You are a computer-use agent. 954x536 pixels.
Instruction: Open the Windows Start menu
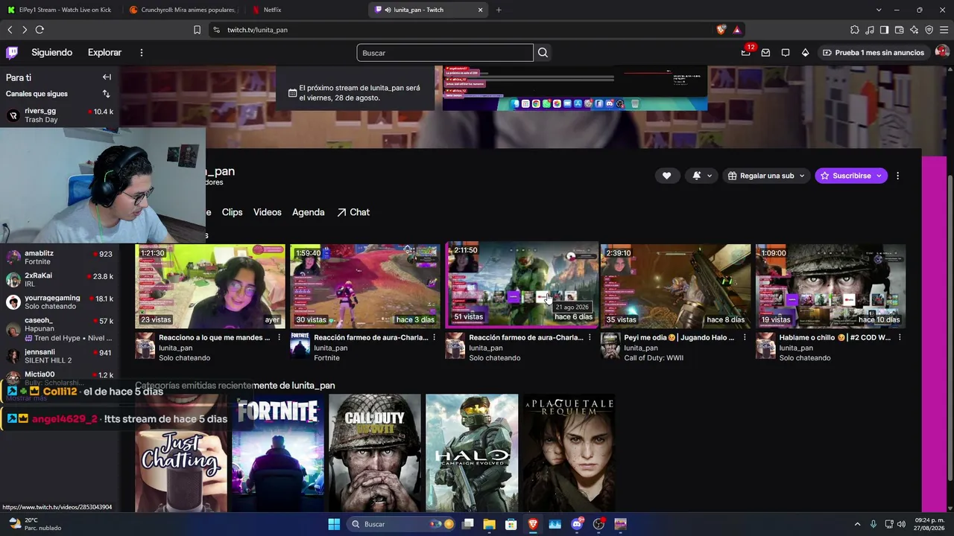tap(334, 524)
